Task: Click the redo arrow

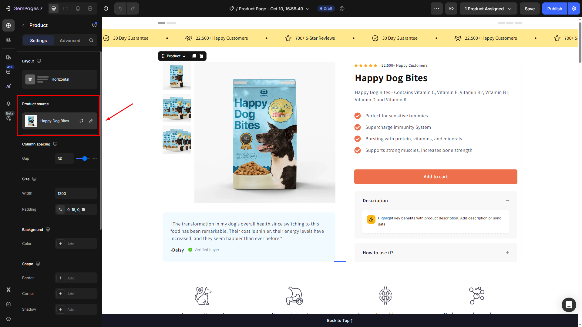Action: pos(133,8)
